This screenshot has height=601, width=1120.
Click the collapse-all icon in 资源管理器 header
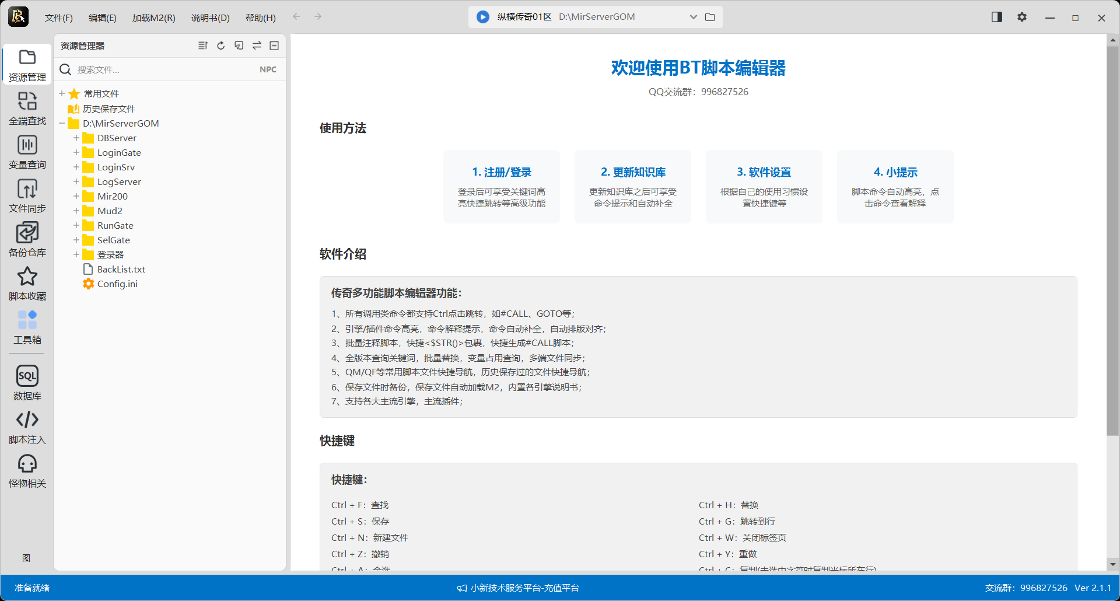[x=274, y=46]
